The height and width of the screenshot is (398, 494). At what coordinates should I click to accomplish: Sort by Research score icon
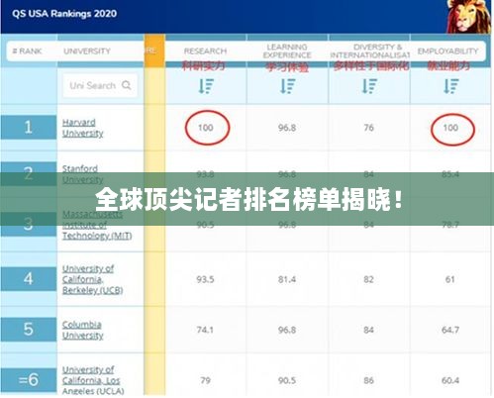[206, 86]
